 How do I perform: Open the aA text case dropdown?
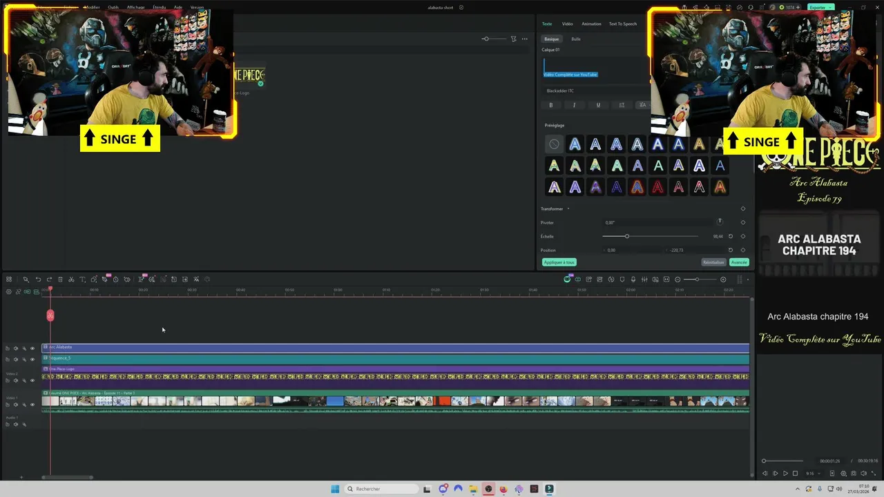pos(642,105)
